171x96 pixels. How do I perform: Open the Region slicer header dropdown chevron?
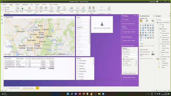93,58
